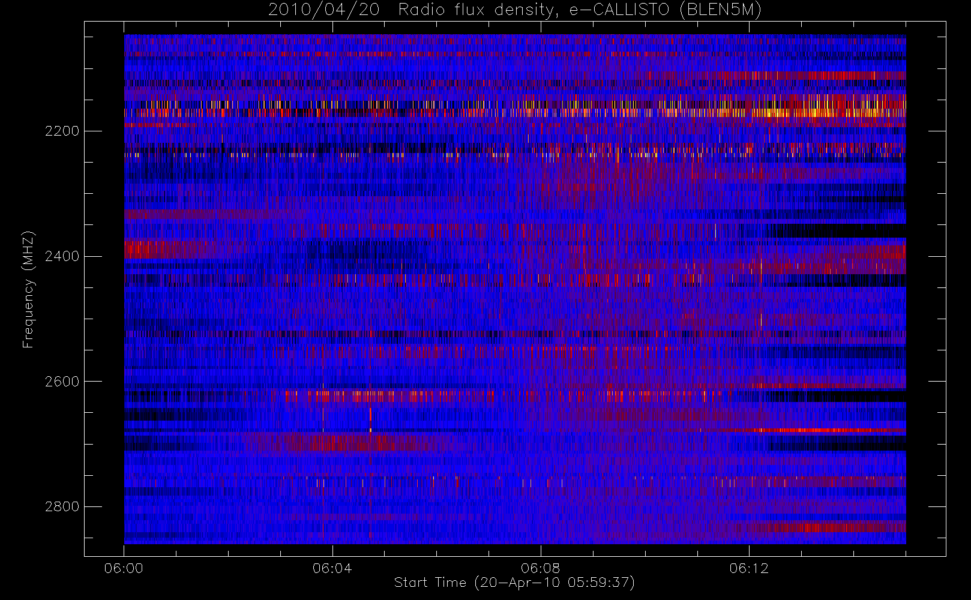This screenshot has height=600, width=971.
Task: Click the plot title mentioning e-CALLISTO (BLEN5M)
Action: [515, 10]
